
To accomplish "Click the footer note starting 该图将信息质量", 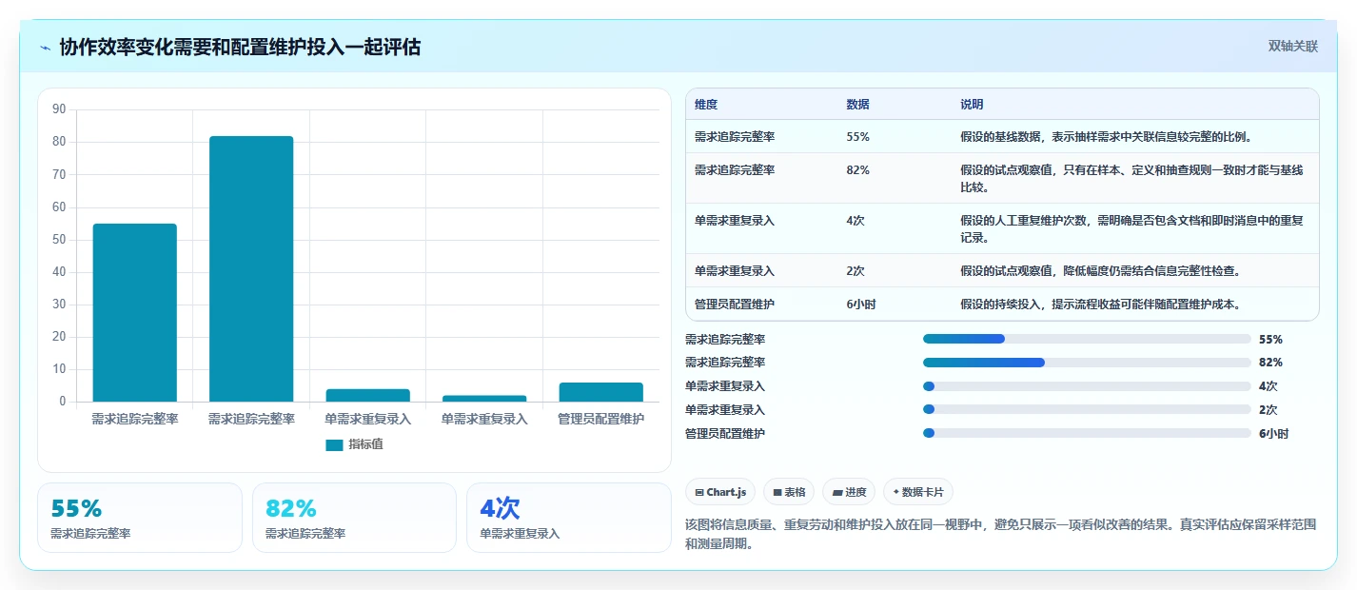I will (x=1001, y=535).
